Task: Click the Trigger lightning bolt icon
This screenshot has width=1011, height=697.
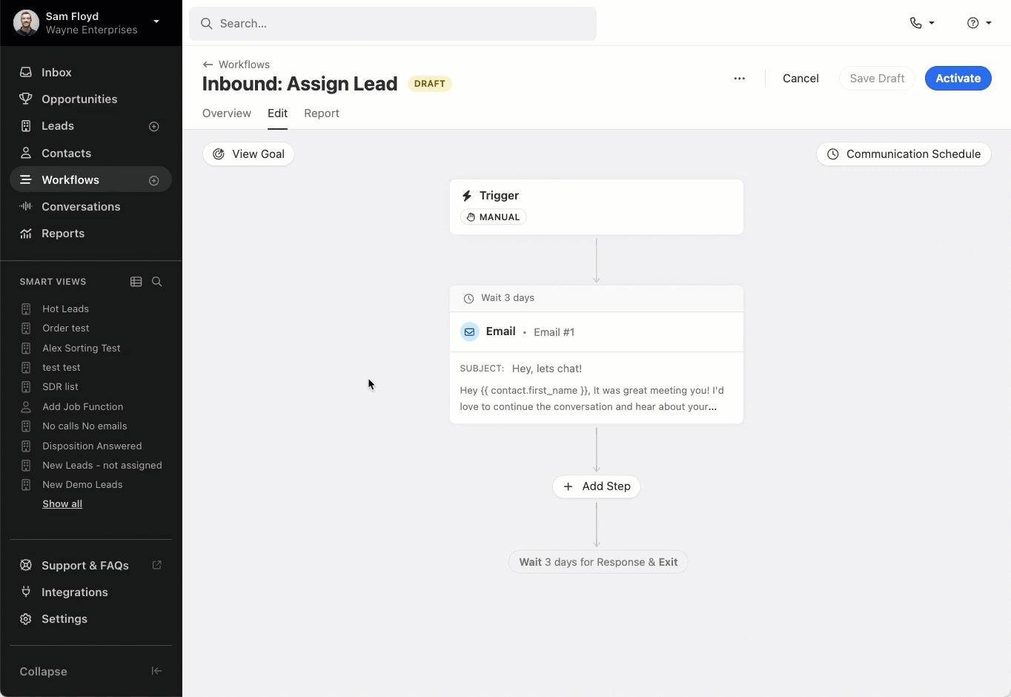Action: point(467,196)
